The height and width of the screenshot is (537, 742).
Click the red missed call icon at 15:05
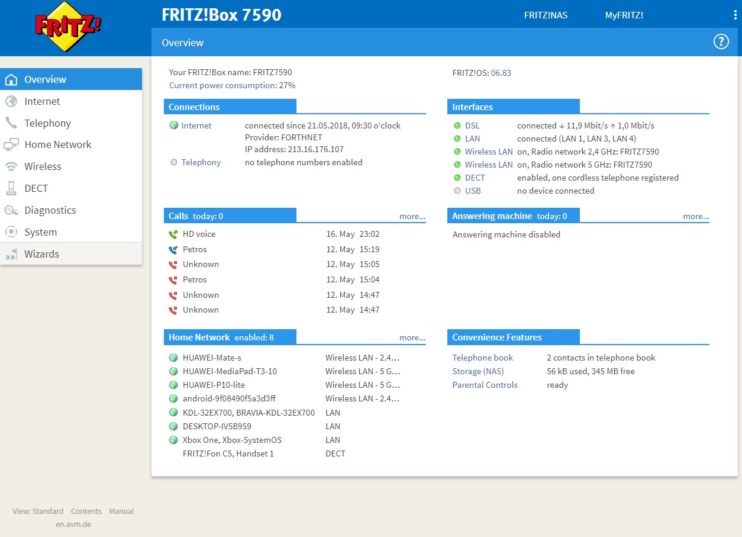tap(173, 265)
